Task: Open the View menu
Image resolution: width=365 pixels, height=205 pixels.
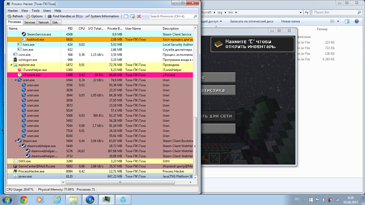Action: (25, 11)
